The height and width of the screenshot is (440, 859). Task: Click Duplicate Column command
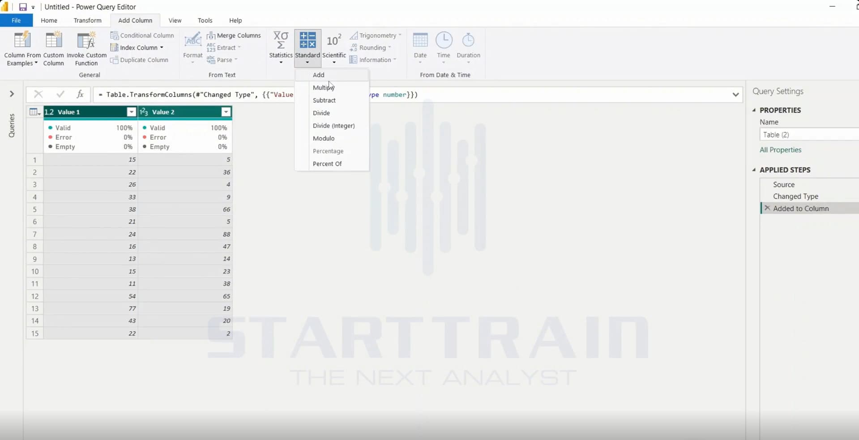point(140,60)
